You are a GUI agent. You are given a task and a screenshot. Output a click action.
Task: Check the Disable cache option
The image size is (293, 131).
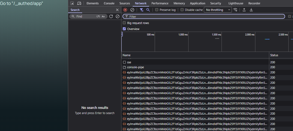click(x=182, y=10)
